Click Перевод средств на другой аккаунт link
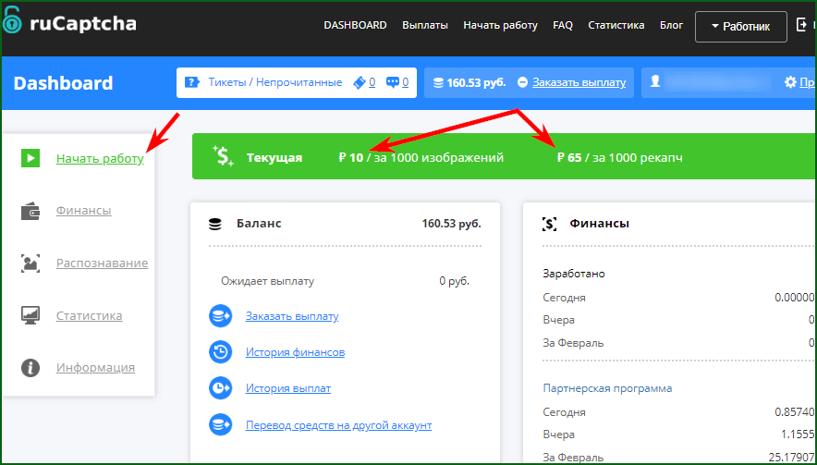 coord(338,425)
